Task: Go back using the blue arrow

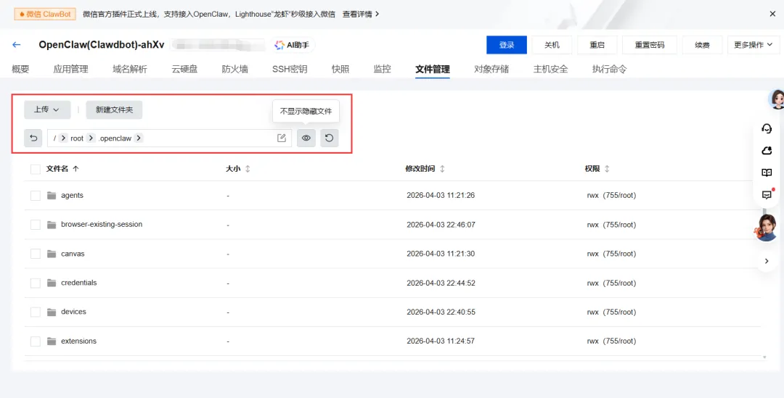Action: click(17, 45)
